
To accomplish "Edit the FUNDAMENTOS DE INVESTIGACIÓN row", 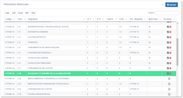I will click(168, 48).
